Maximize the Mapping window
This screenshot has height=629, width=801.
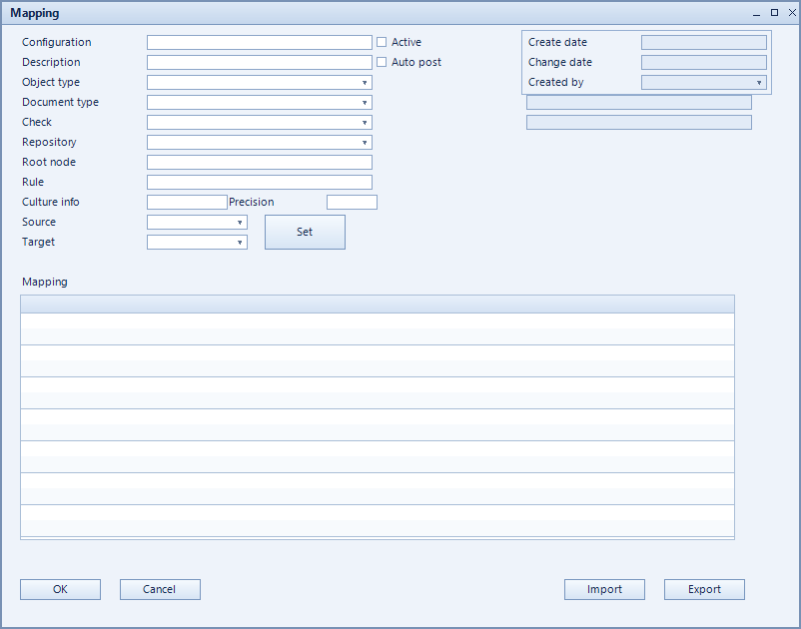tap(774, 13)
